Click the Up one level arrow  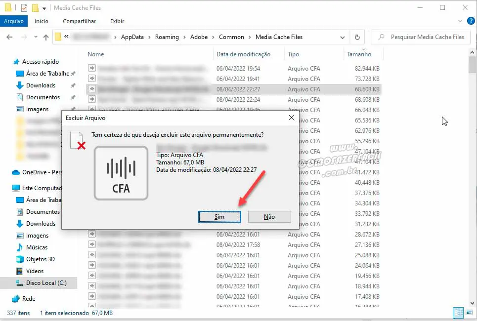pyautogui.click(x=46, y=37)
